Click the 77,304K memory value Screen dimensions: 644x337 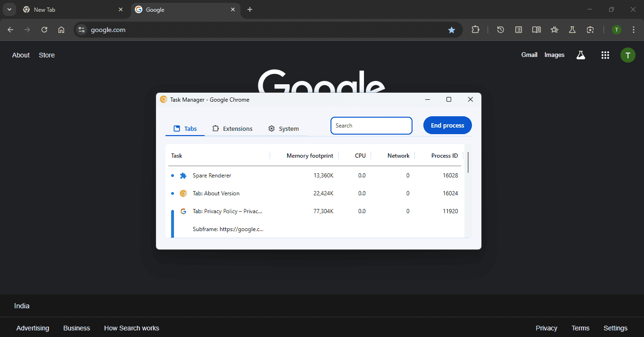click(323, 211)
